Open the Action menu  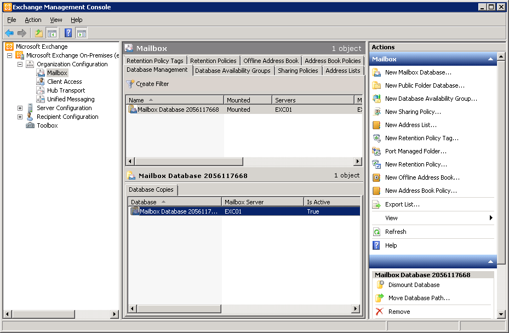(x=33, y=20)
